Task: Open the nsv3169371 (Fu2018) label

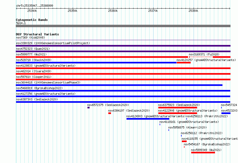Action: pos(204,54)
